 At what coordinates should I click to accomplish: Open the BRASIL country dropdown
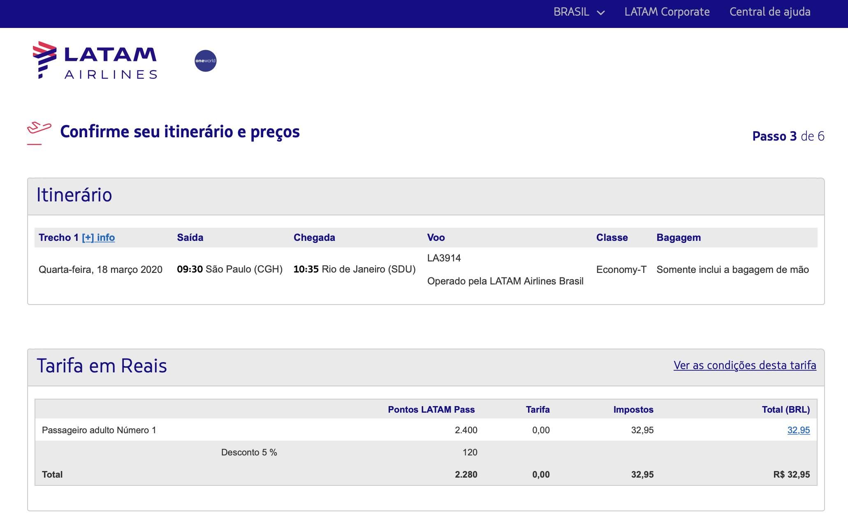pos(579,12)
